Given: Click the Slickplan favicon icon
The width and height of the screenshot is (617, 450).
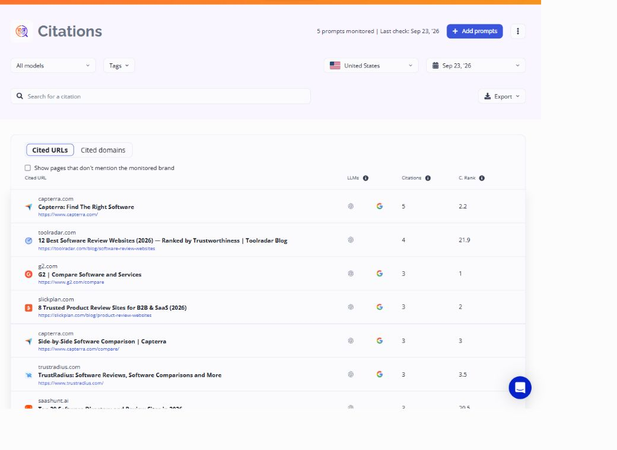Looking at the screenshot, I should 28,308.
